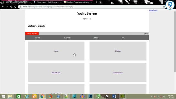Open a new browser tab
The height and width of the screenshot is (99, 176).
point(97,2)
